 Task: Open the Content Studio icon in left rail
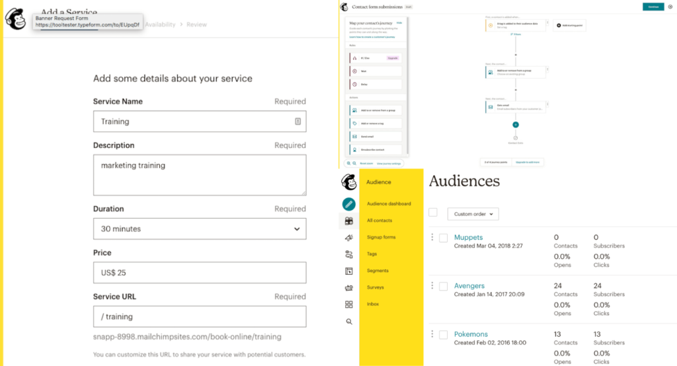pyautogui.click(x=349, y=288)
